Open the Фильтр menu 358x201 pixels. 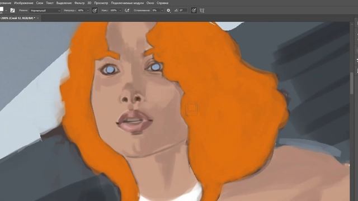pyautogui.click(x=79, y=3)
